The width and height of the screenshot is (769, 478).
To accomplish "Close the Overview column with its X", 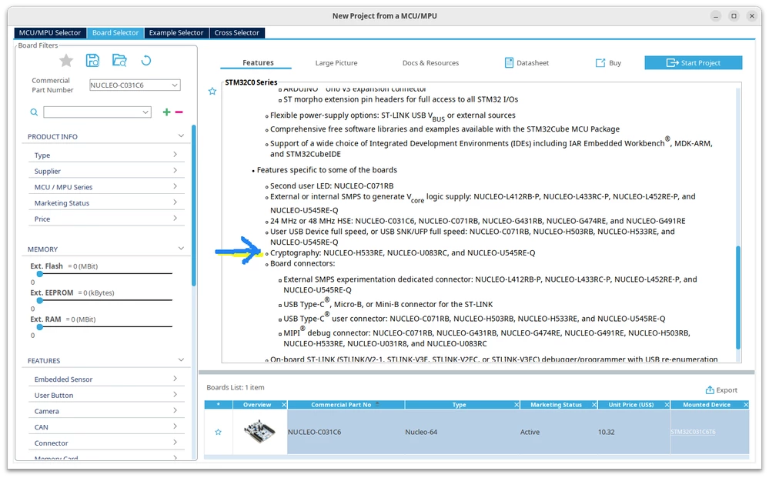I will click(x=284, y=404).
